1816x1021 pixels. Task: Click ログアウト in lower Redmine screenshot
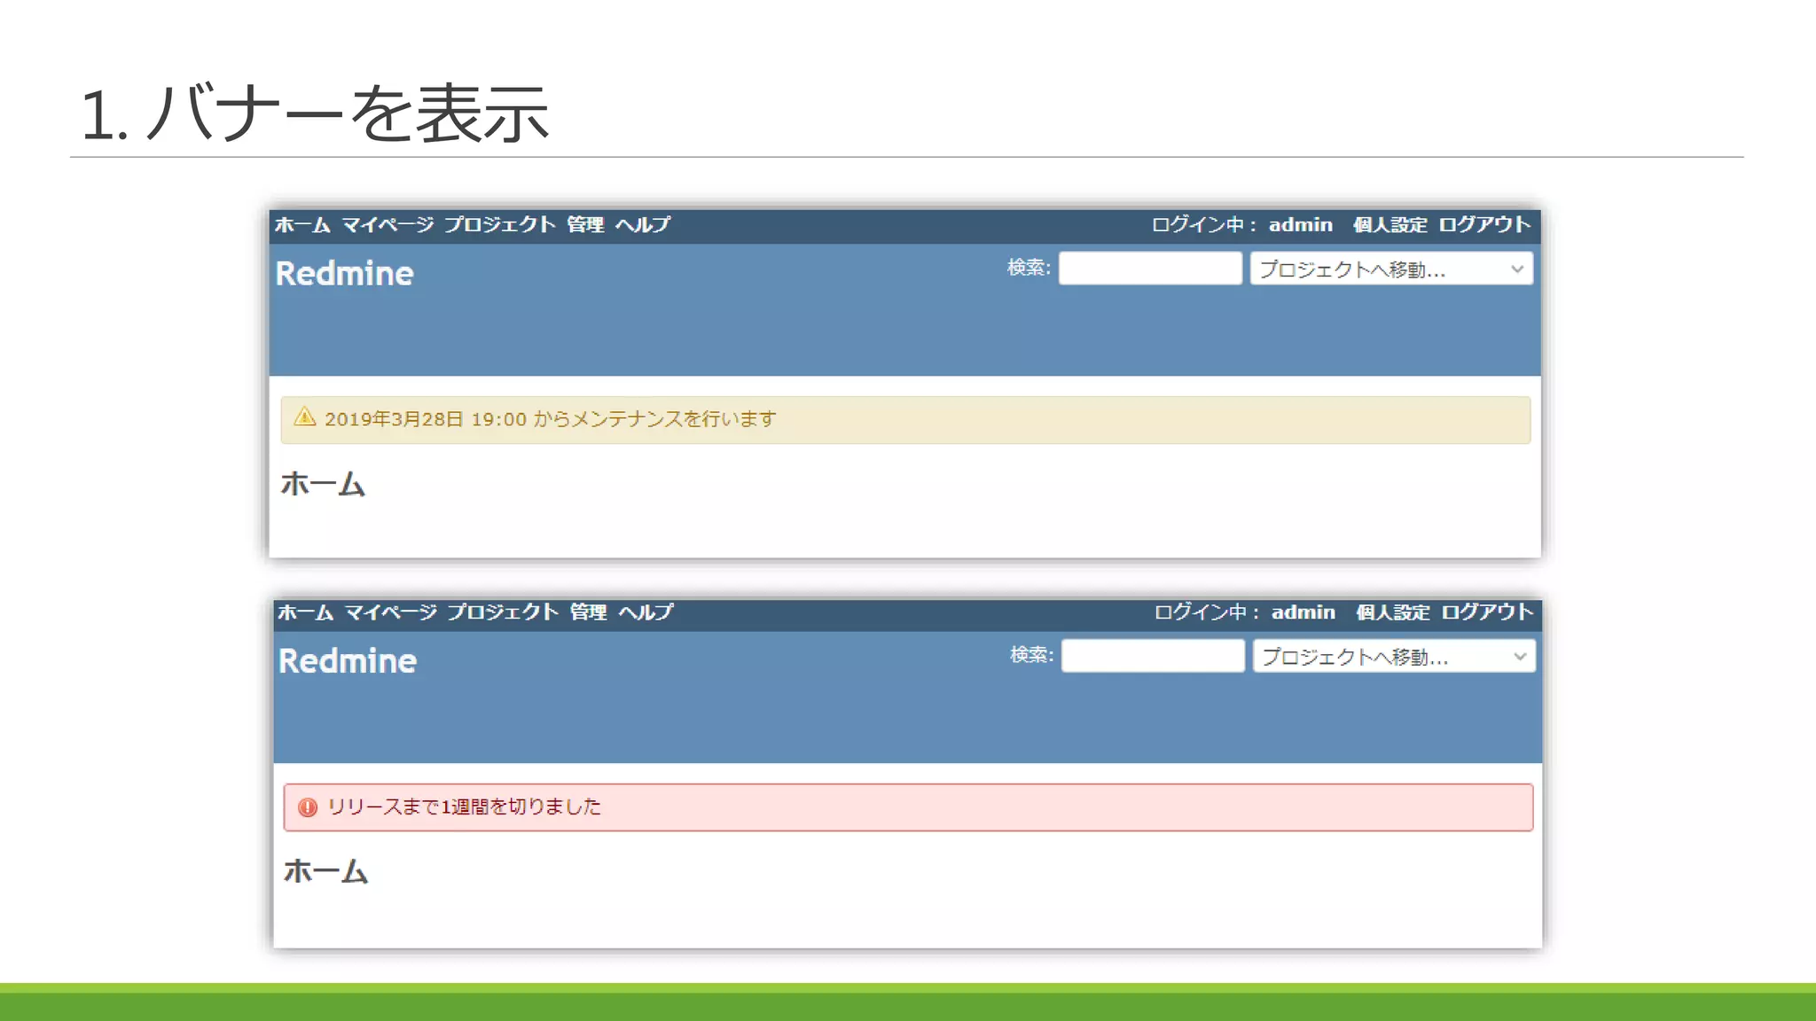coord(1487,612)
